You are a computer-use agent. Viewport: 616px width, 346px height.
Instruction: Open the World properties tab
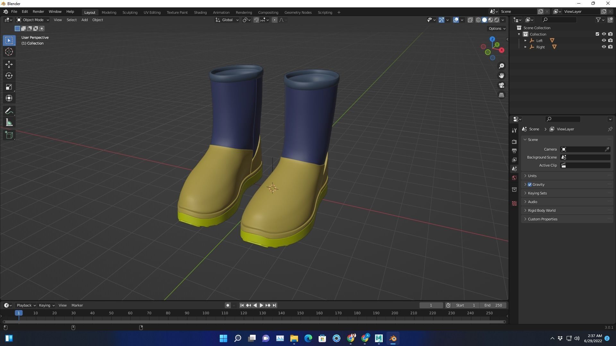click(x=514, y=178)
